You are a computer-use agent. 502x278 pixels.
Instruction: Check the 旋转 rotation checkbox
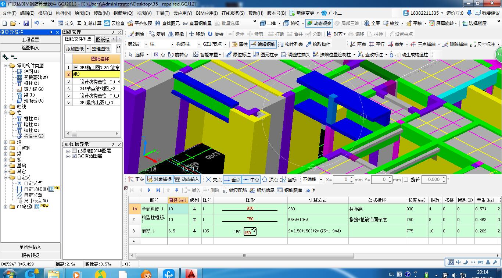click(x=406, y=179)
